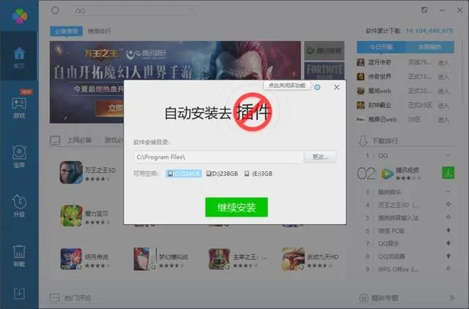Click the 腾讯视频 promo thumbnail
This screenshot has width=469, height=309.
point(324,51)
